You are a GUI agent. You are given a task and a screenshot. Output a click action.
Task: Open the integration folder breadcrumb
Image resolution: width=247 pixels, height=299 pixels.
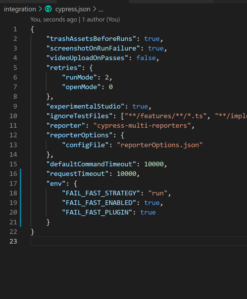20,9
